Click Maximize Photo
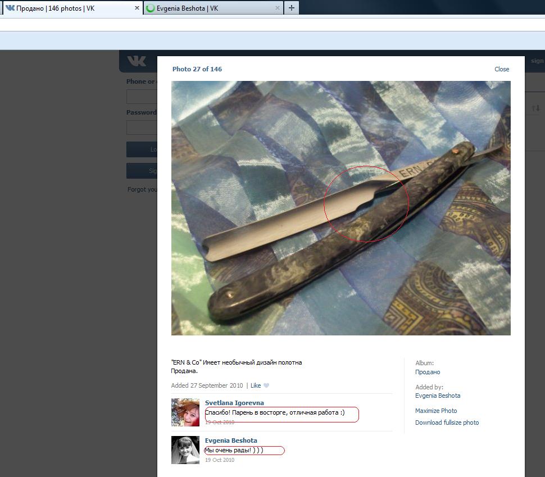 [436, 411]
